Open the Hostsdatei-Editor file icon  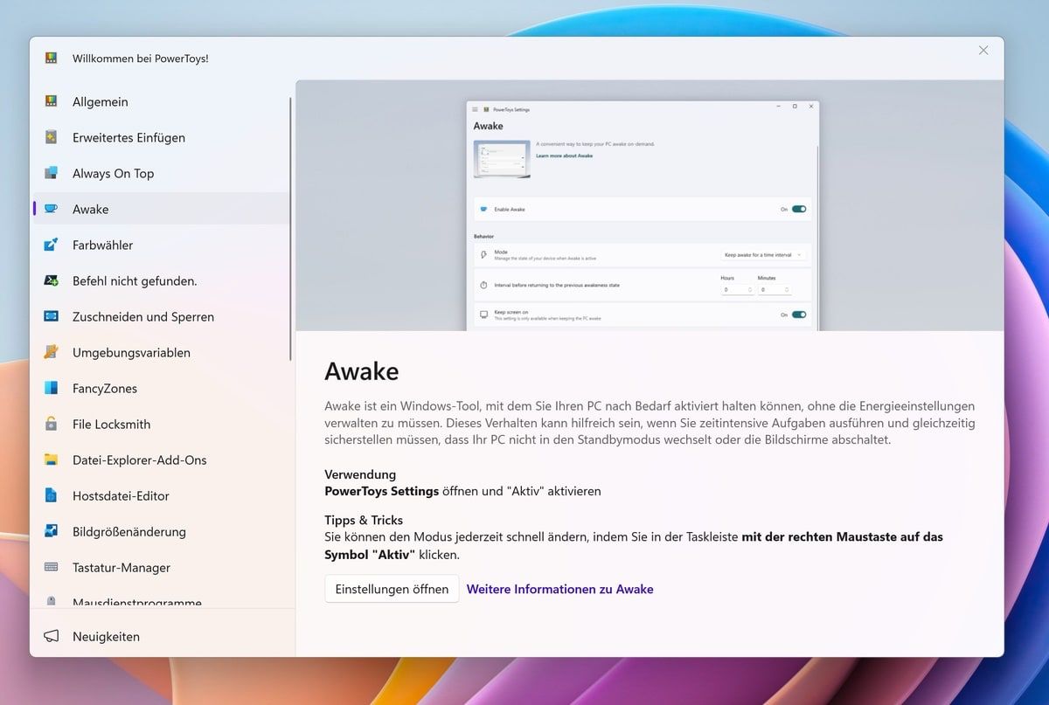pyautogui.click(x=52, y=495)
